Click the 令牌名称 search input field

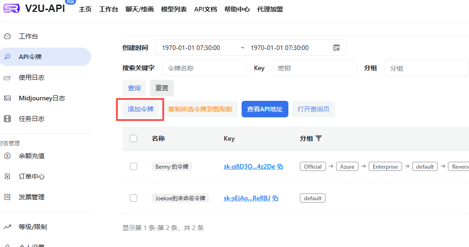coord(204,68)
